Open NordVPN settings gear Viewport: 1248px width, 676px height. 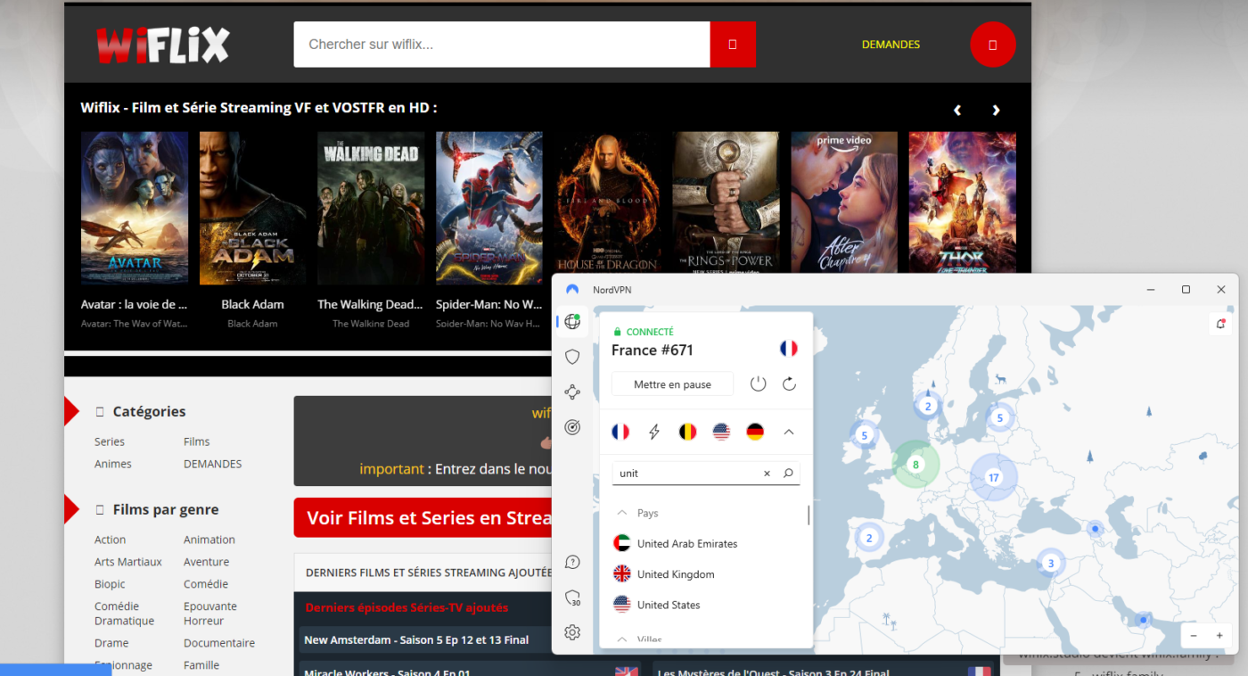pos(572,632)
